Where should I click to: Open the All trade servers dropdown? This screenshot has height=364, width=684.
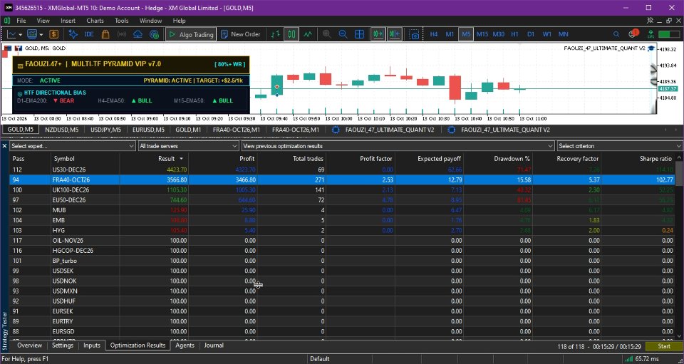point(188,146)
